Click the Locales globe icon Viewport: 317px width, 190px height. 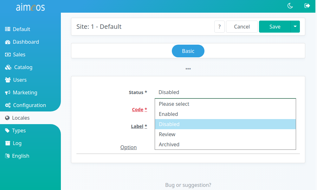click(x=7, y=118)
